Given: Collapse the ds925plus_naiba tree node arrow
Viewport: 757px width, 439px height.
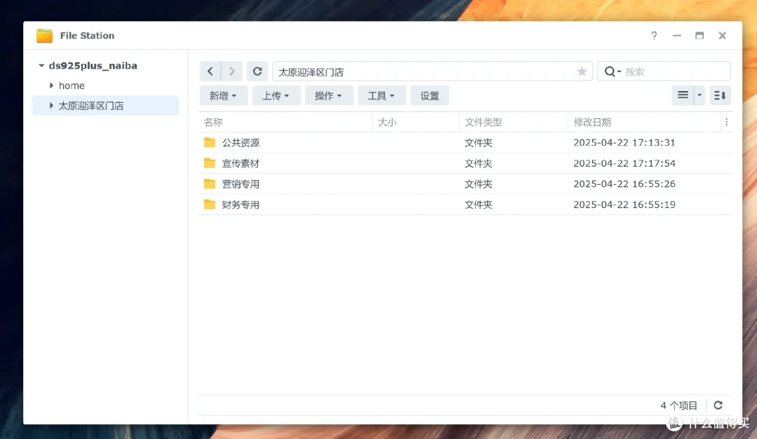Looking at the screenshot, I should (x=41, y=66).
